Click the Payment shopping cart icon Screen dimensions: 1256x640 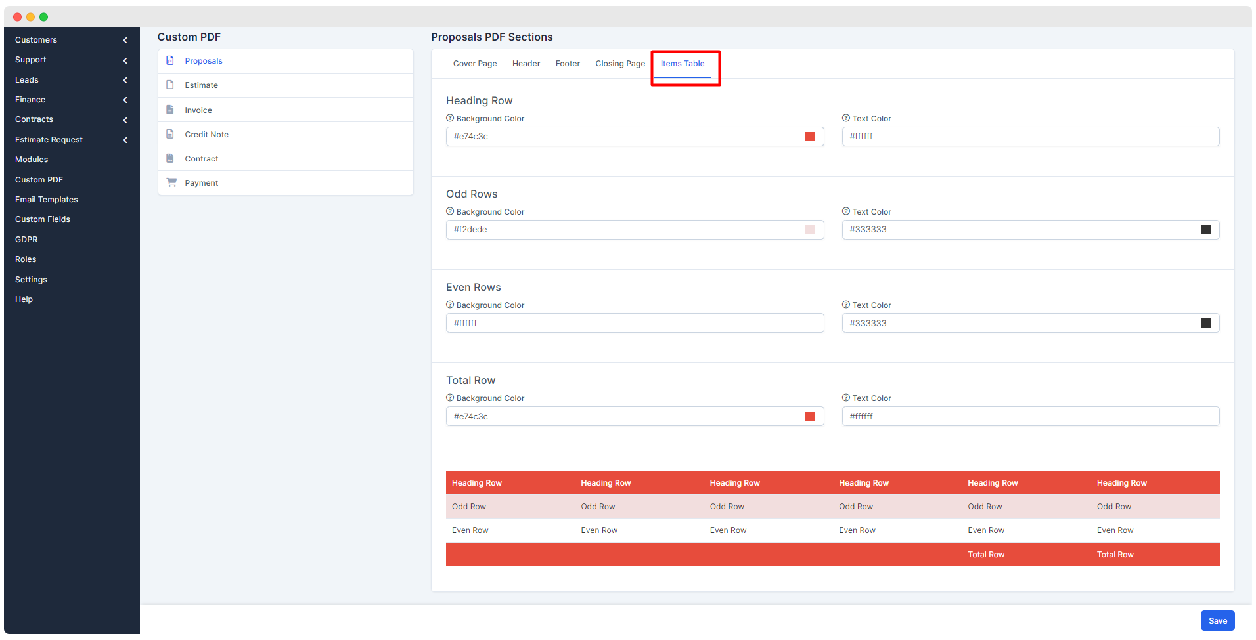click(x=171, y=182)
